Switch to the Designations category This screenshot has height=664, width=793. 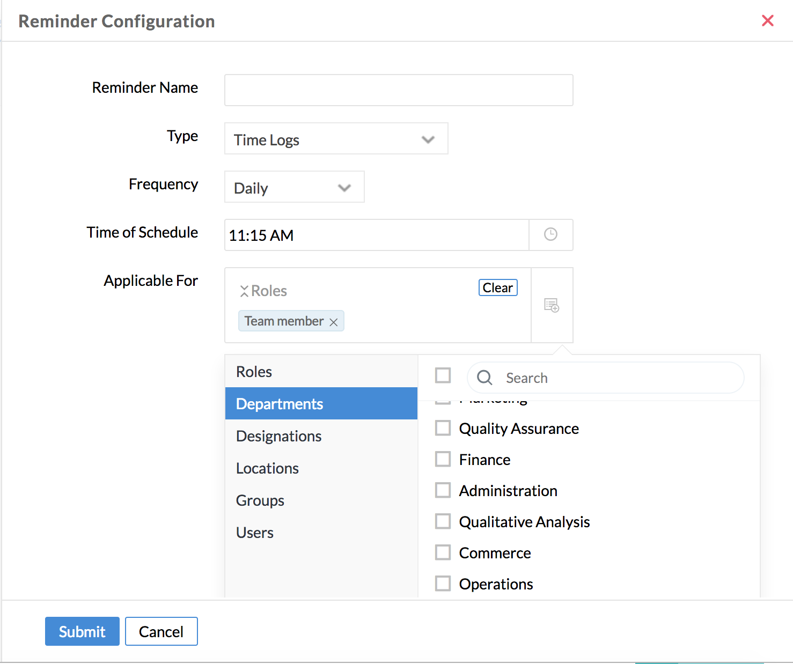click(278, 436)
